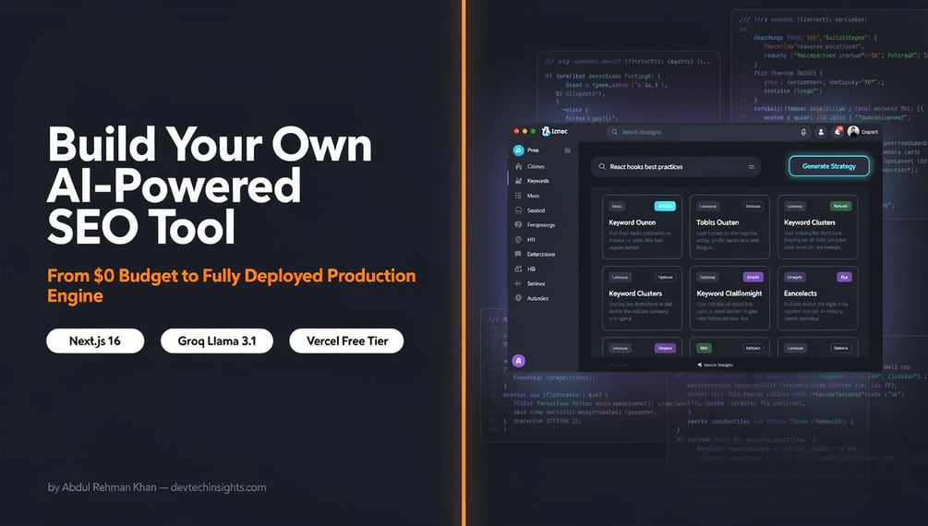
Task: Open settings gear icon at sidebar bottom
Action: [518, 298]
